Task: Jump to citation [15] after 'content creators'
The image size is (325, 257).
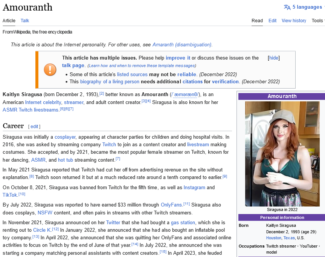Action: click(x=163, y=252)
